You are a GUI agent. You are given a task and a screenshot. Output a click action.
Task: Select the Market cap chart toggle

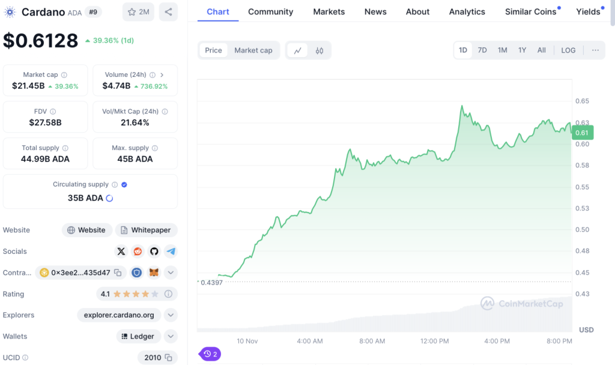coord(253,50)
